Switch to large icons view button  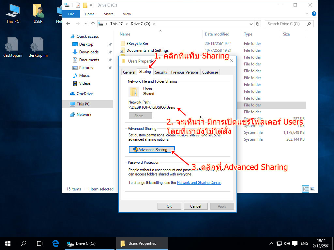pos(312,189)
